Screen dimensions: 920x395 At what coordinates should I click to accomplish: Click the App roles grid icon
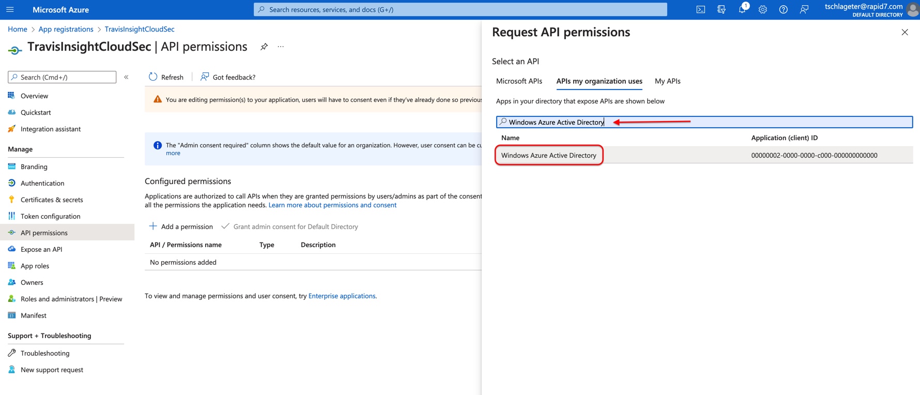tap(11, 266)
